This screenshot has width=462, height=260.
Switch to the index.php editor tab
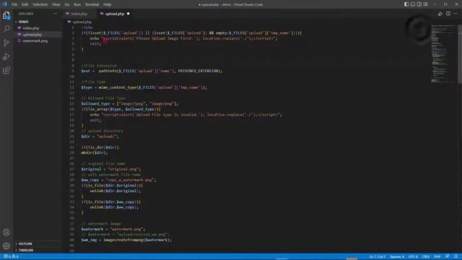(79, 14)
